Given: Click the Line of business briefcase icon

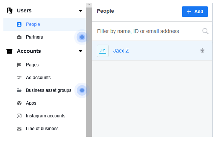Looking at the screenshot, I should coord(19,129).
